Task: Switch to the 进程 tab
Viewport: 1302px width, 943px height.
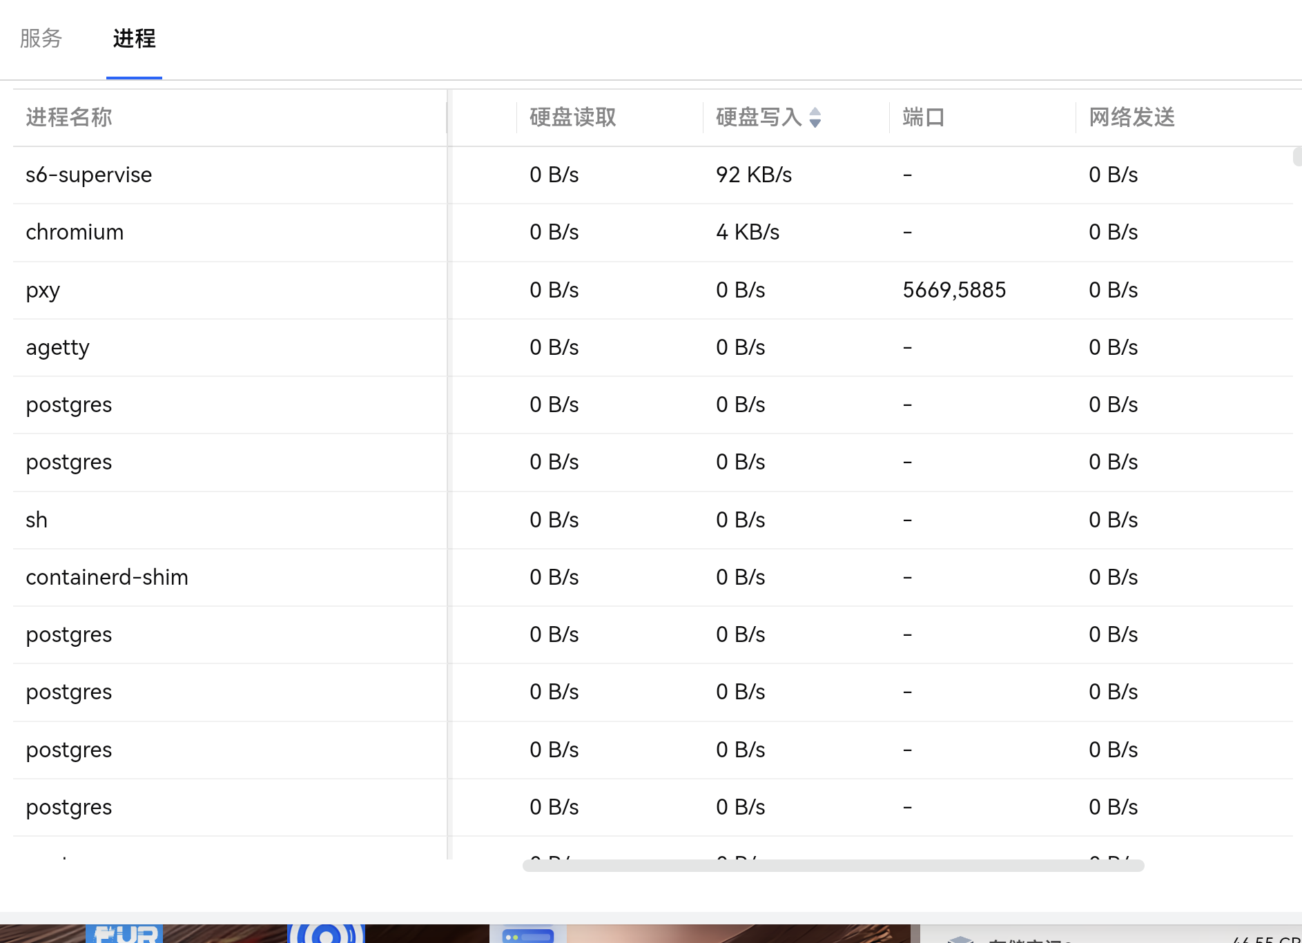Action: point(134,39)
